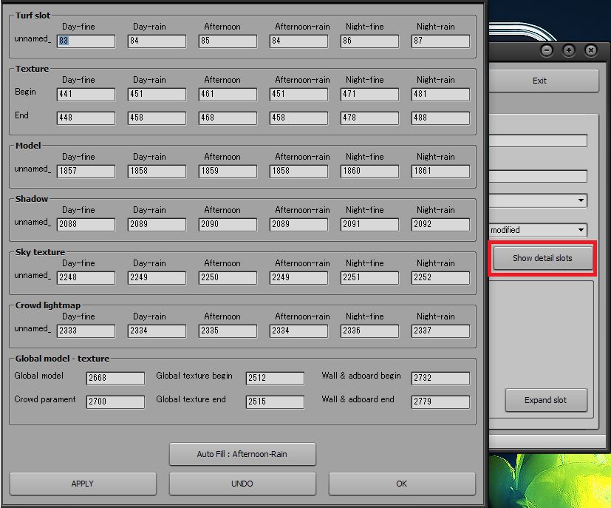
Task: Click the round plus window button
Action: 568,51
